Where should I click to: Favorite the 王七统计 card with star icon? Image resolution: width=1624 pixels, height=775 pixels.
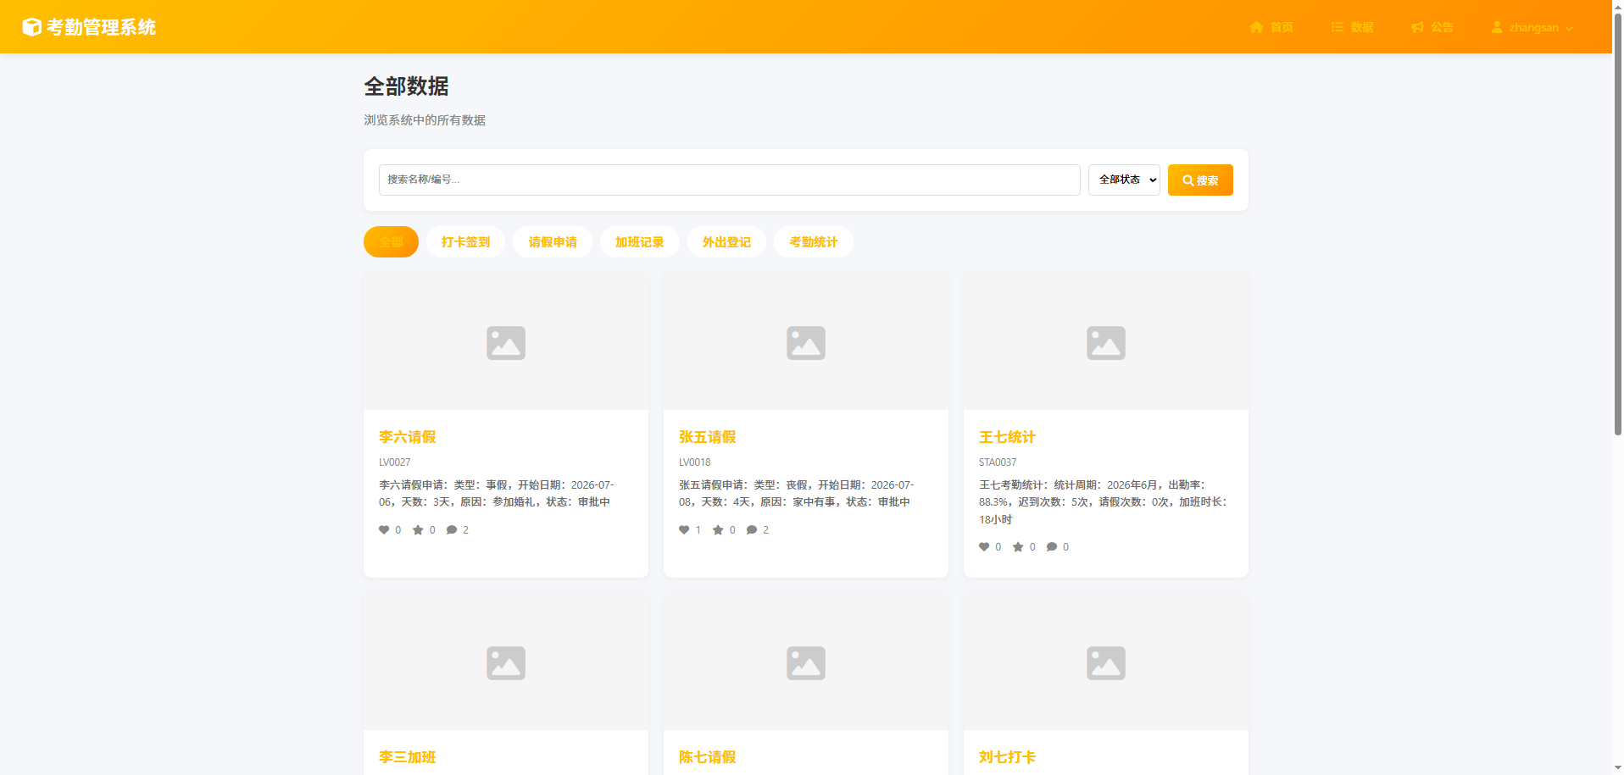point(1018,547)
